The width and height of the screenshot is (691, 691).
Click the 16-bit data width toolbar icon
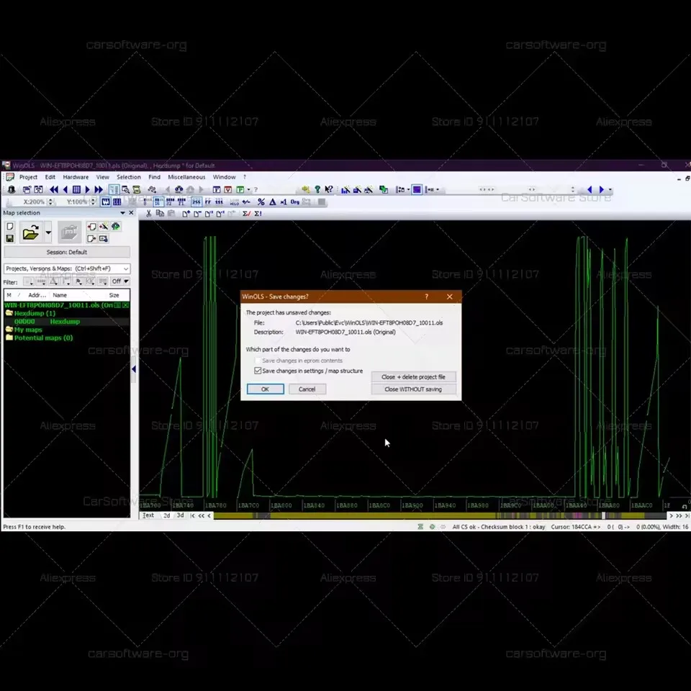pyautogui.click(x=157, y=202)
